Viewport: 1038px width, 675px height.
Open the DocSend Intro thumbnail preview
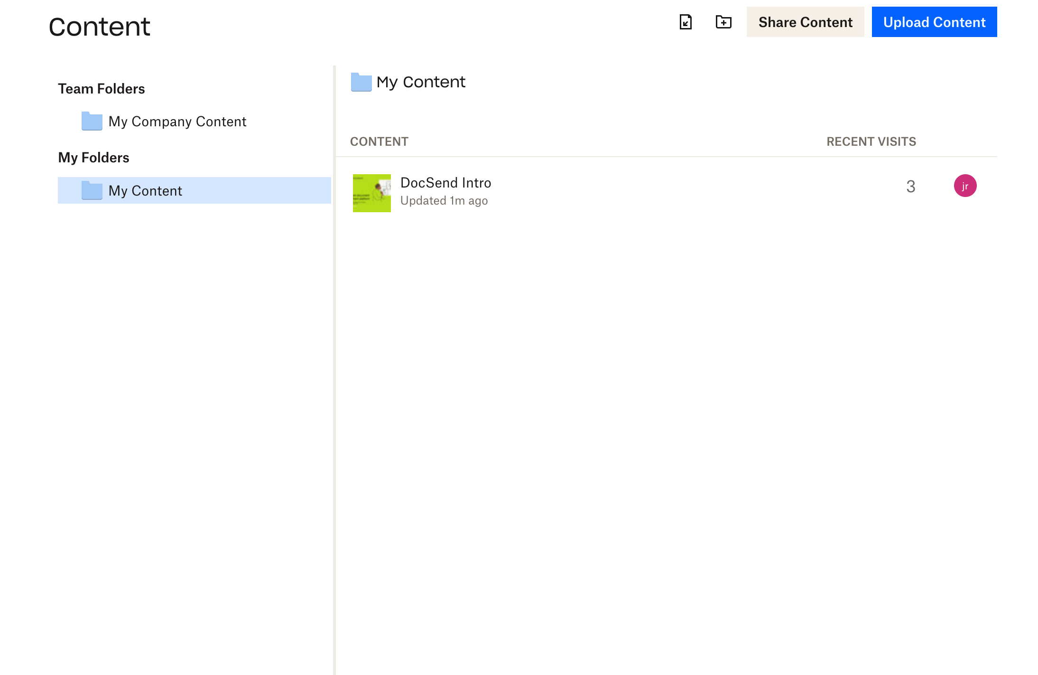[x=371, y=193]
